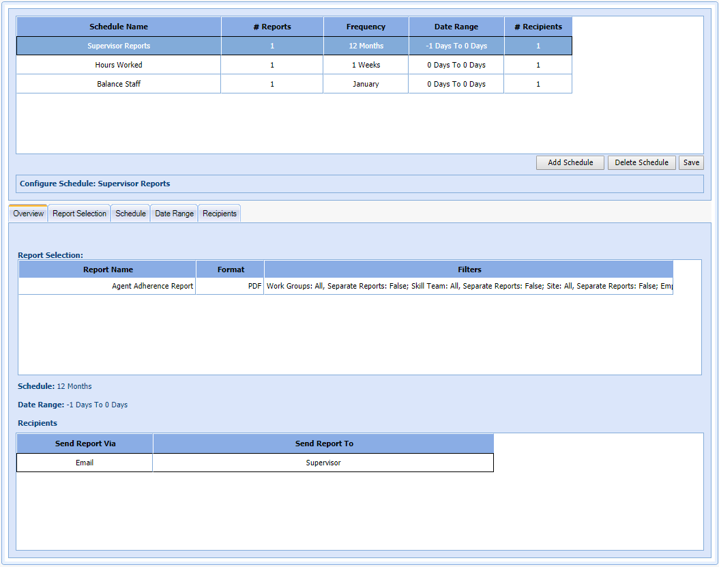Choose the Balance Staff schedule row
This screenshot has width=719, height=567.
point(119,84)
